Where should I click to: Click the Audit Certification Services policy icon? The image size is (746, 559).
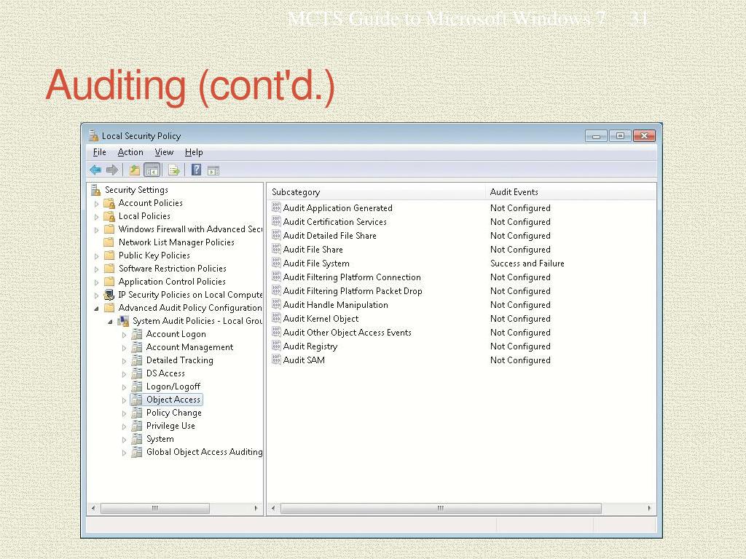[x=276, y=221]
